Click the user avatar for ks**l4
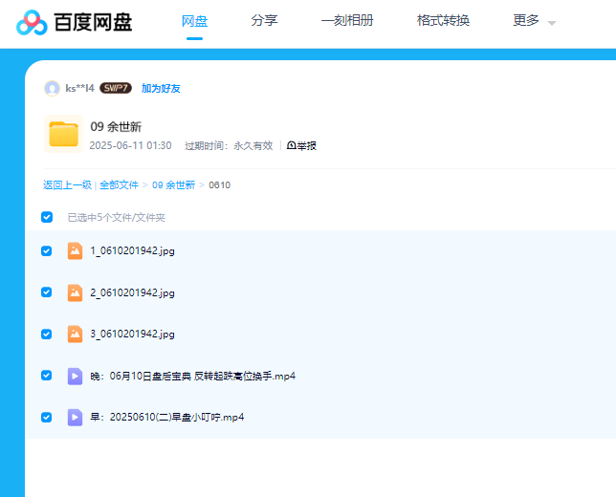 pos(52,88)
